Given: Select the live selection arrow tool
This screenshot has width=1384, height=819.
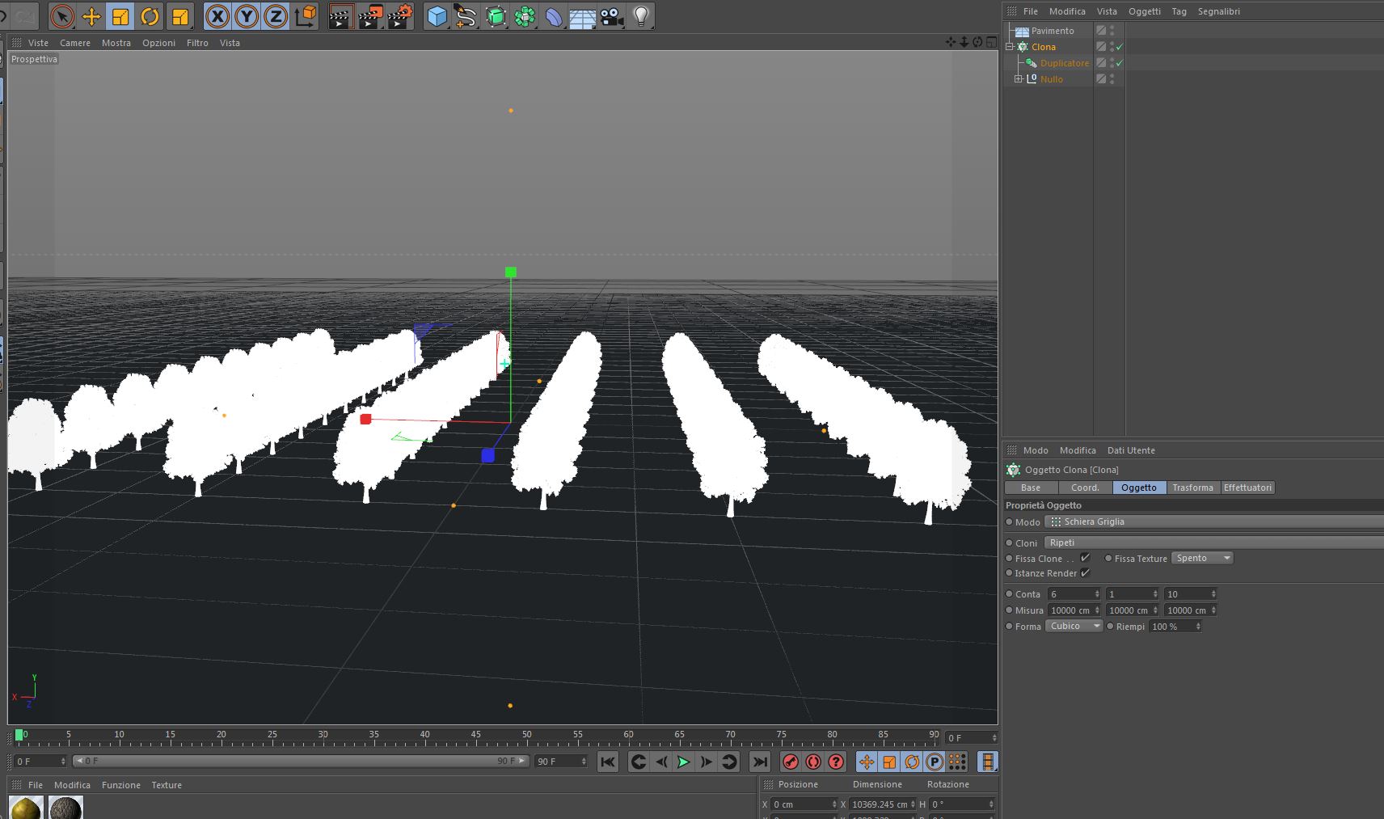Looking at the screenshot, I should point(62,16).
